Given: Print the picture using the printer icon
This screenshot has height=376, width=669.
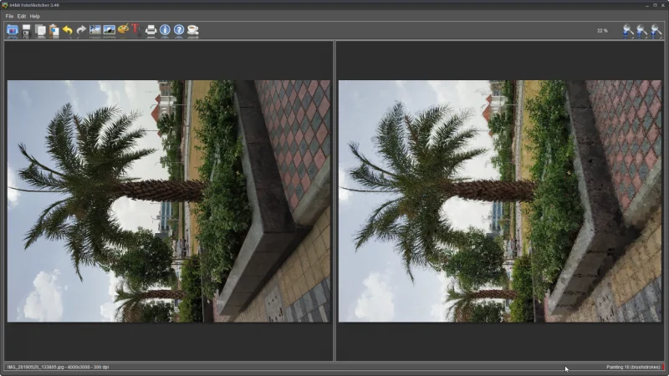Looking at the screenshot, I should coord(151,30).
